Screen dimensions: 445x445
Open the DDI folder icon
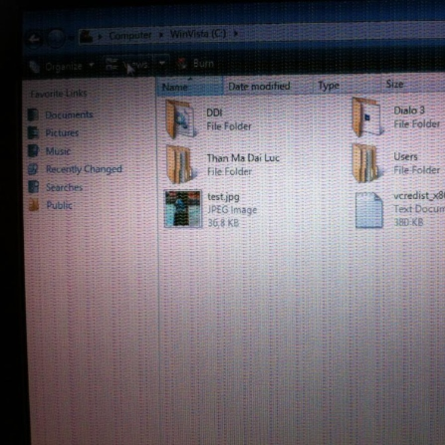click(x=180, y=119)
